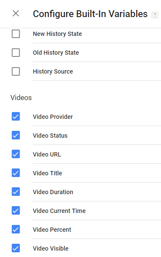Select the New History State label text

pos(57,34)
